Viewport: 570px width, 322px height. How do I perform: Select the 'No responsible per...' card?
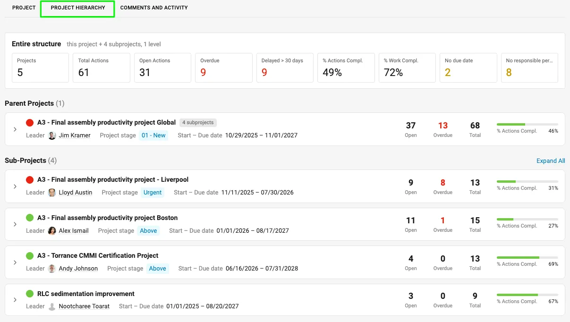[529, 68]
